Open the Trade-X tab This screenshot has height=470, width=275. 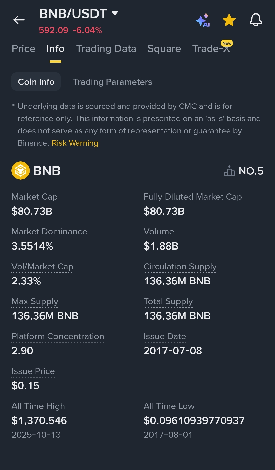click(x=211, y=49)
